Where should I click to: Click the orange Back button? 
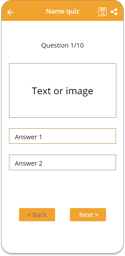tap(37, 215)
